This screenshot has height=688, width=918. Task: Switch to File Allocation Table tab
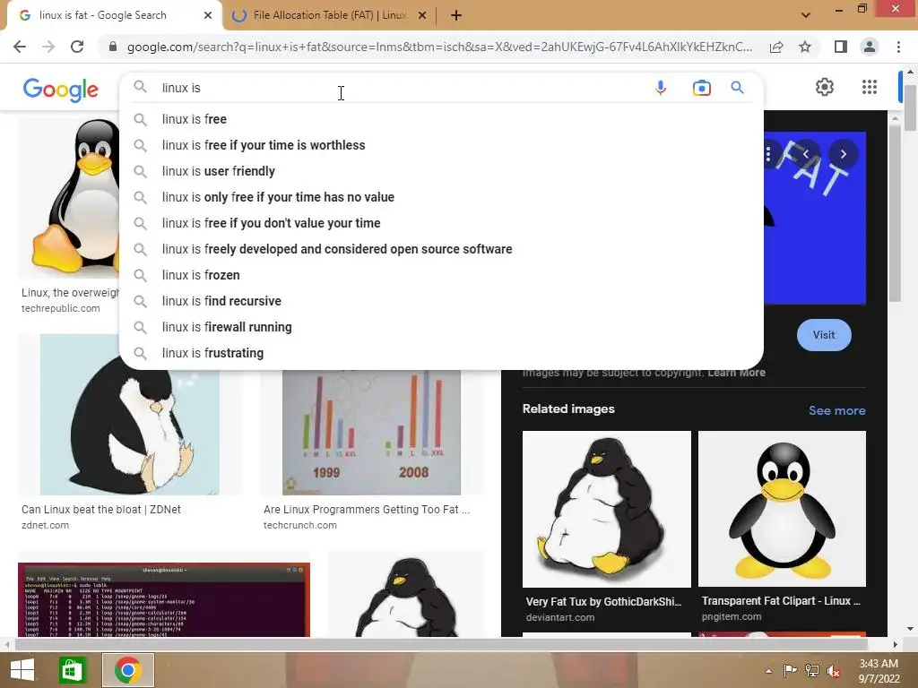331,15
